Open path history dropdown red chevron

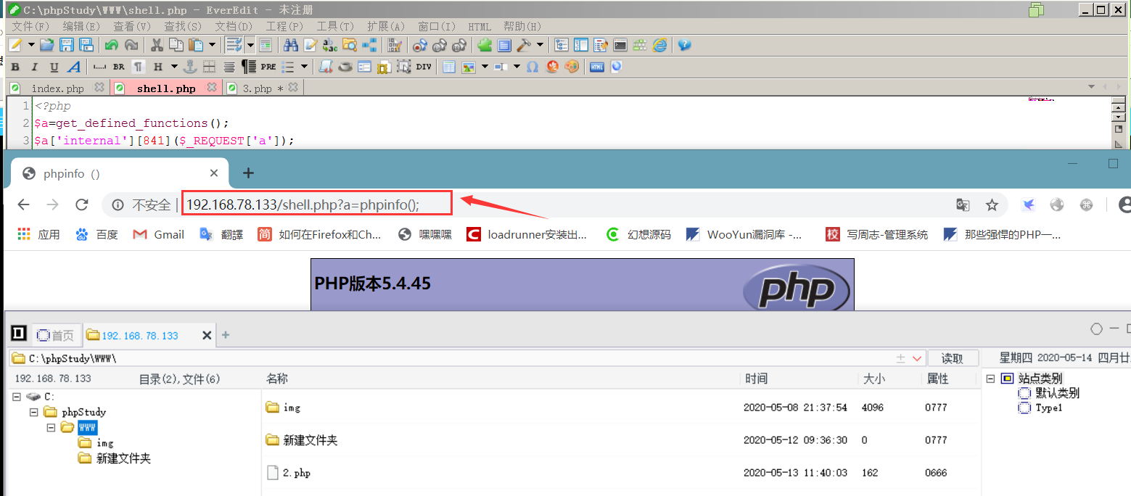tap(916, 358)
